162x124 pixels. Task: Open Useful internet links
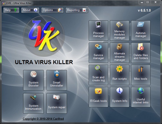[141, 97]
